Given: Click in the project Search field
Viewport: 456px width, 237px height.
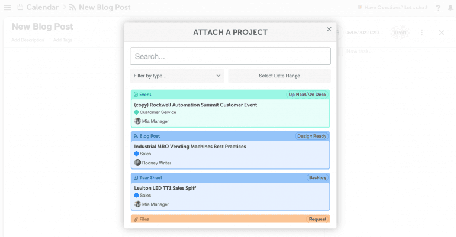Looking at the screenshot, I should pyautogui.click(x=230, y=56).
